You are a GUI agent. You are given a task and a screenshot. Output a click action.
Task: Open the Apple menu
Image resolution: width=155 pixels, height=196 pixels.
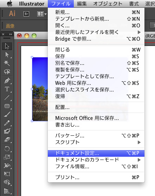(9, 4)
